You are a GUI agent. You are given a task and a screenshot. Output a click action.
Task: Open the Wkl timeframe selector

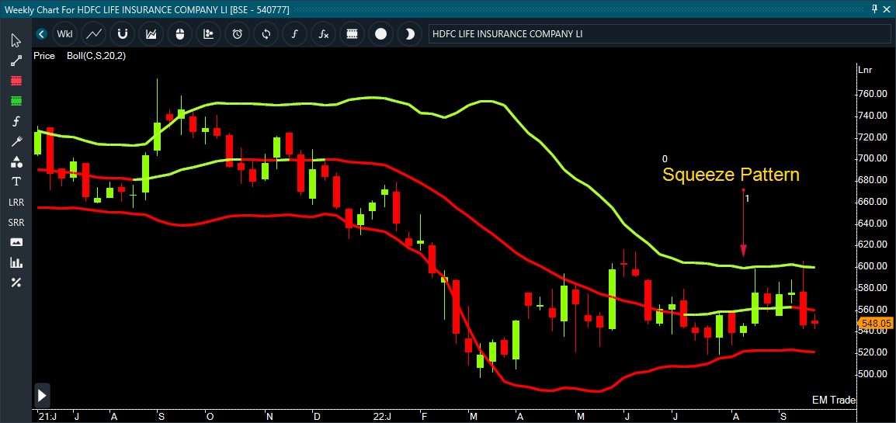coord(64,34)
